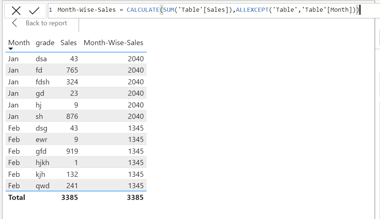This screenshot has width=380, height=219.
Task: Click the back arrow chevron icon
Action: tap(15, 23)
